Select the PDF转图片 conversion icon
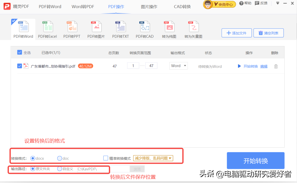 (x=96, y=27)
